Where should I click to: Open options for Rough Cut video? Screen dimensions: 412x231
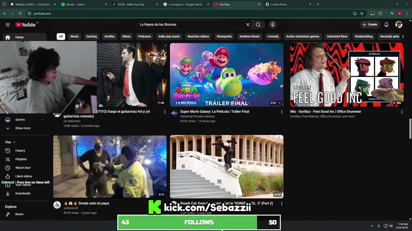click(282, 204)
